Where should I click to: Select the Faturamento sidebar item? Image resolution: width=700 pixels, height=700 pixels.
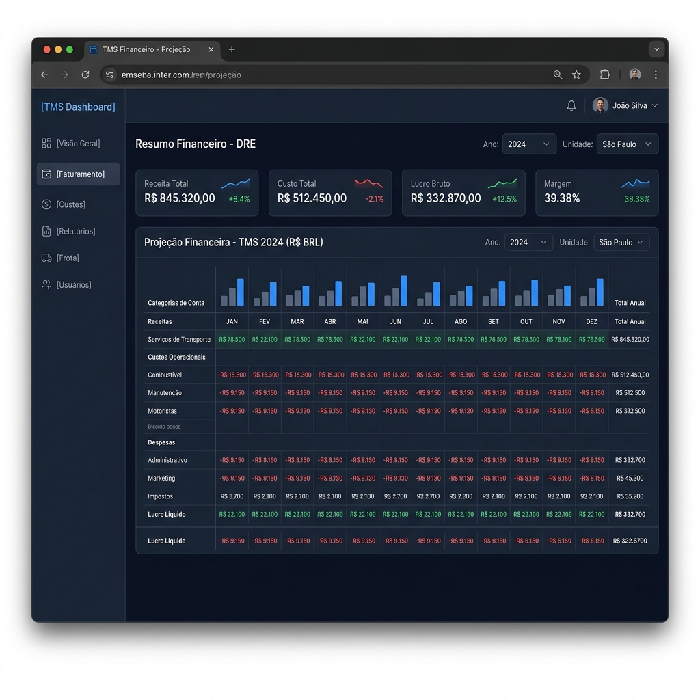coord(78,174)
